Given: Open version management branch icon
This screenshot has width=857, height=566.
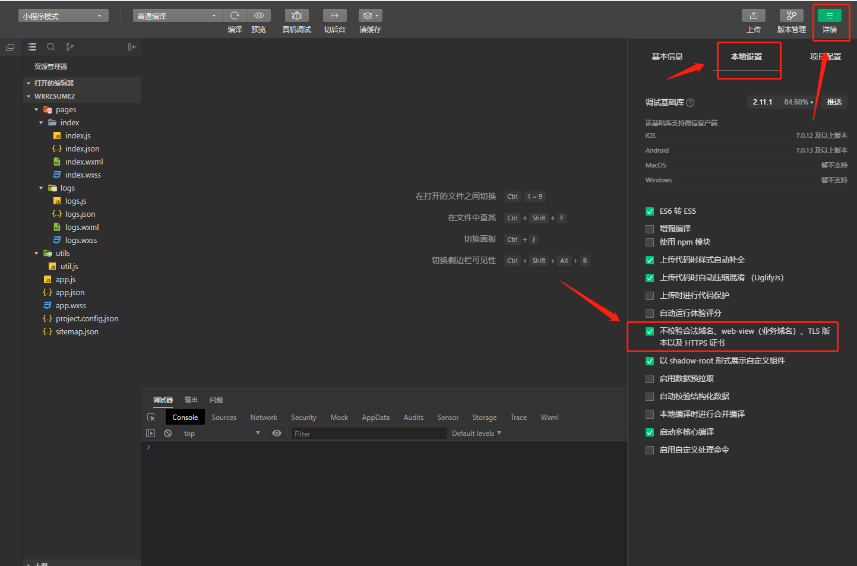Looking at the screenshot, I should click(792, 15).
